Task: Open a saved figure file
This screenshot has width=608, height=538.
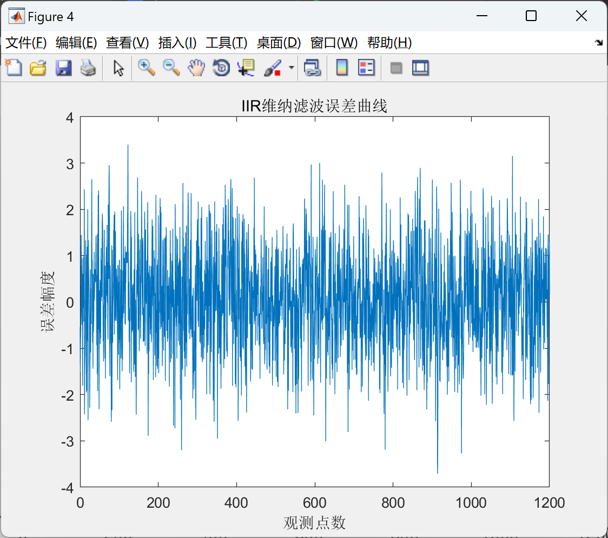Action: click(38, 68)
